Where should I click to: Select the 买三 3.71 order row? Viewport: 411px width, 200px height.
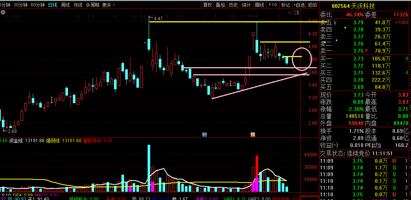[x=365, y=73]
